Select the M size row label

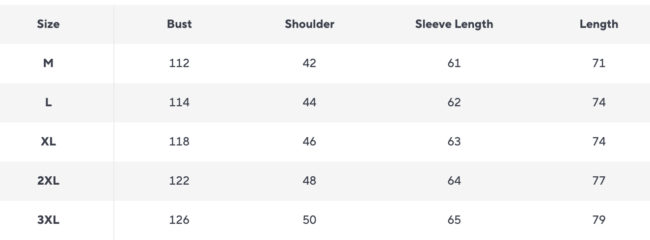pyautogui.click(x=48, y=63)
